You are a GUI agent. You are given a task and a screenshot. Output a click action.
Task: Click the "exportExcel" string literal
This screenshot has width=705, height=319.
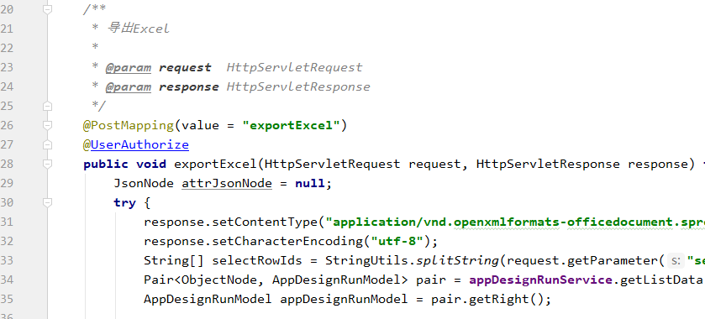291,125
